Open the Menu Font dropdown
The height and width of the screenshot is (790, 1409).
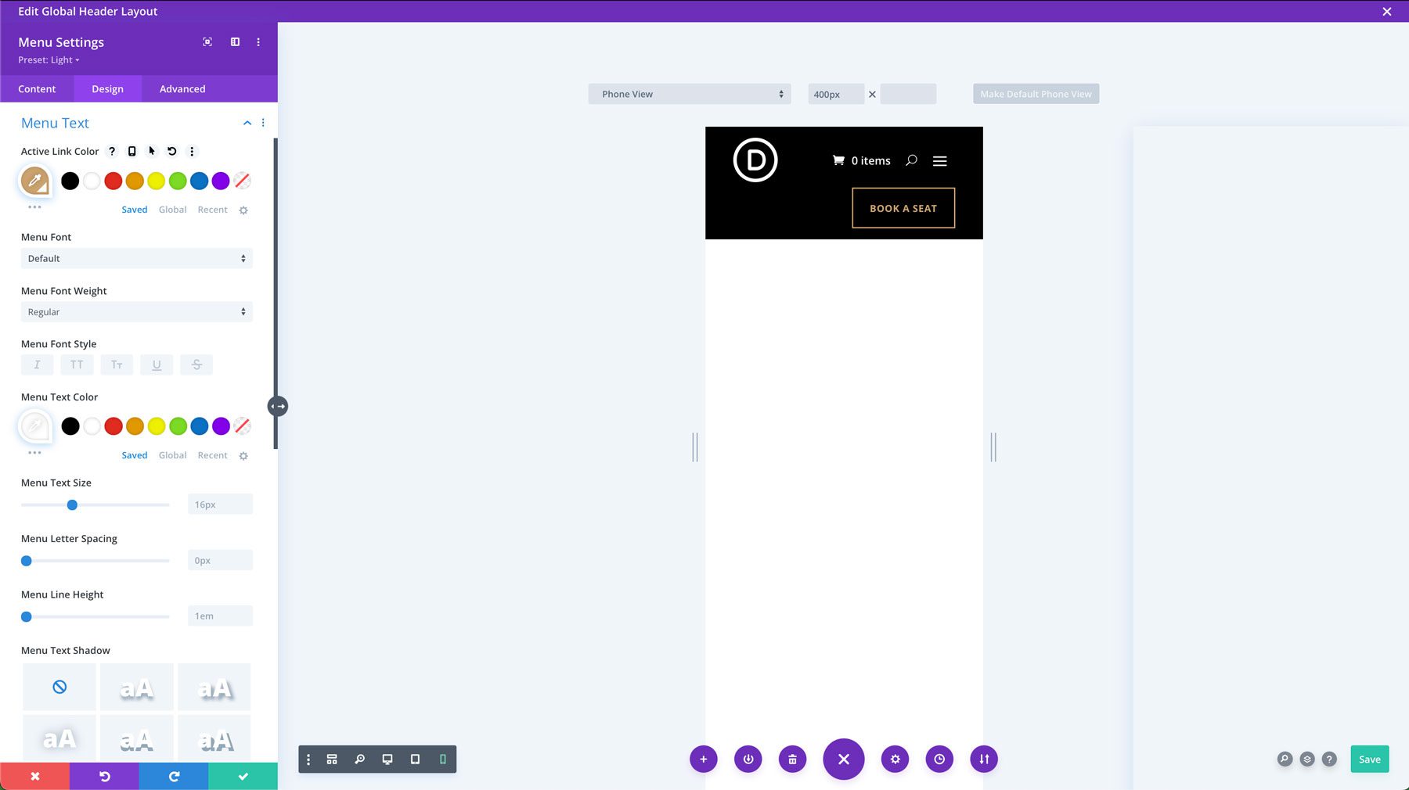(x=136, y=258)
